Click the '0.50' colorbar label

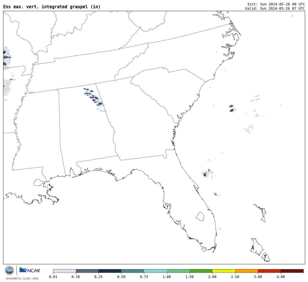pos(121,277)
